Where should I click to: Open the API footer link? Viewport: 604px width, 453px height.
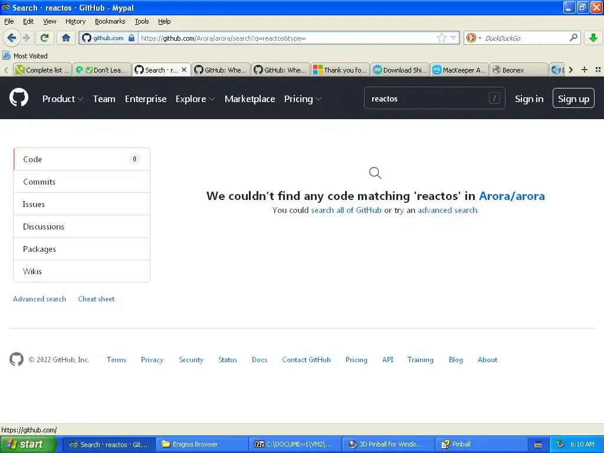(388, 360)
